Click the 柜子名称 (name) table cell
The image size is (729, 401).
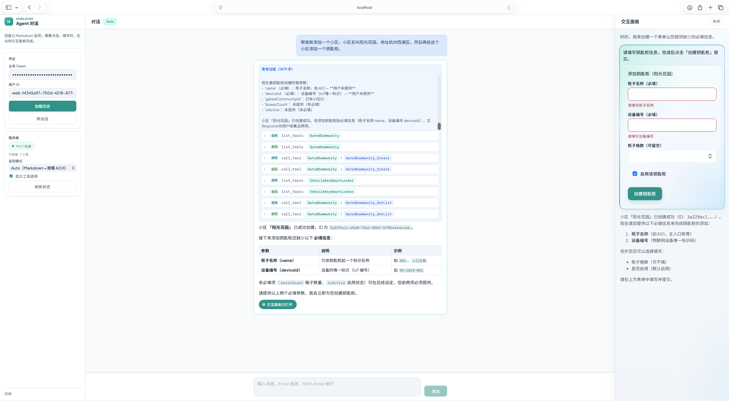tap(289, 261)
